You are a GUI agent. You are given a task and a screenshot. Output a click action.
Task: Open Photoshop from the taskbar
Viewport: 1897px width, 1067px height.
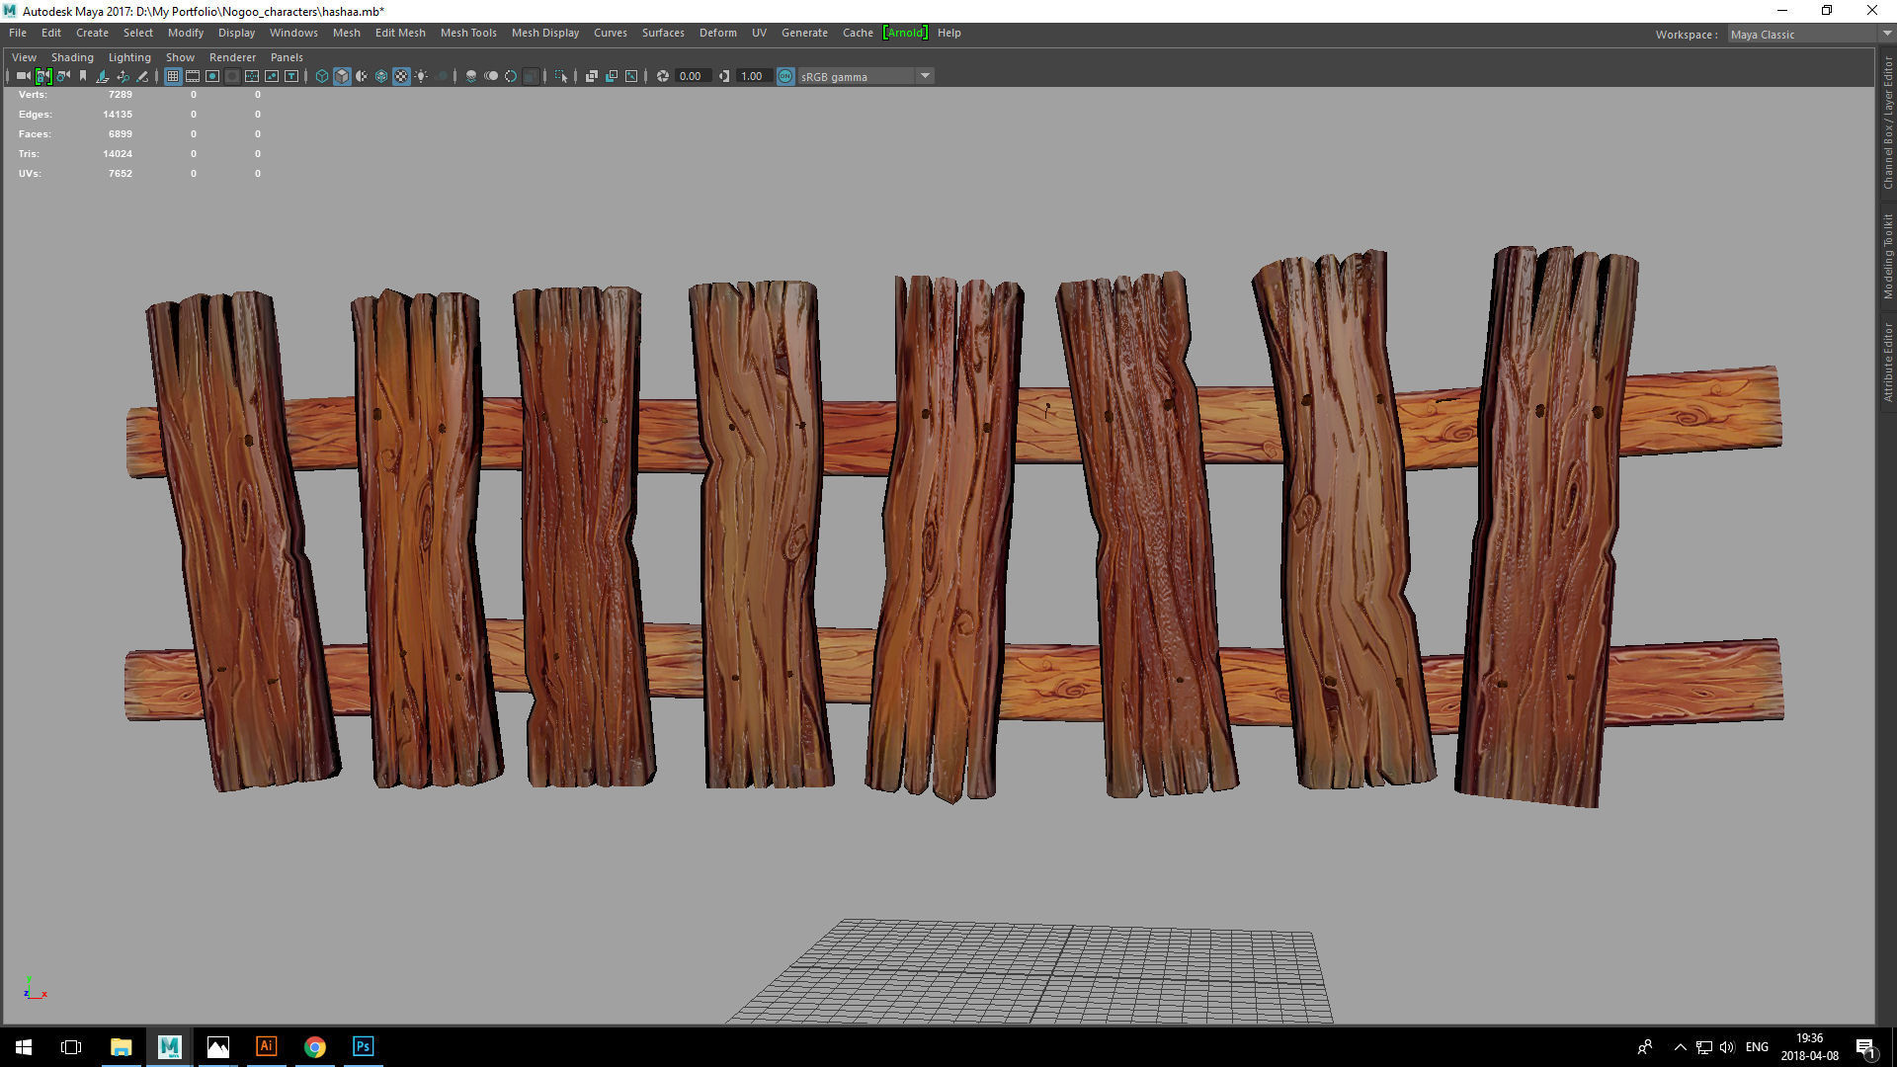pyautogui.click(x=363, y=1046)
